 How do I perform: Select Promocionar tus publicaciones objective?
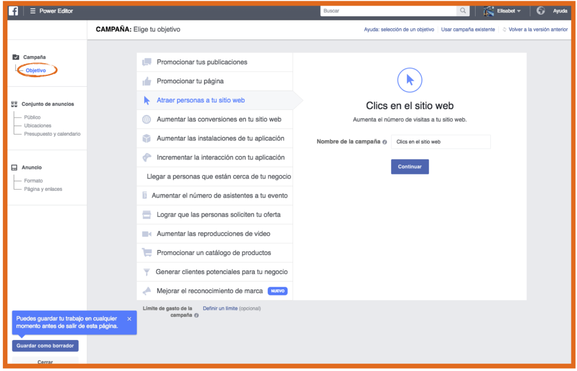coord(202,62)
